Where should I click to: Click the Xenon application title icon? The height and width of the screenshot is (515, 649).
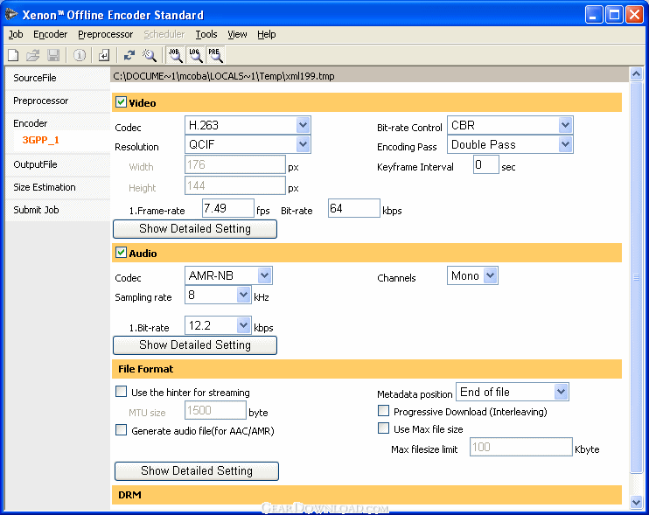click(x=11, y=15)
